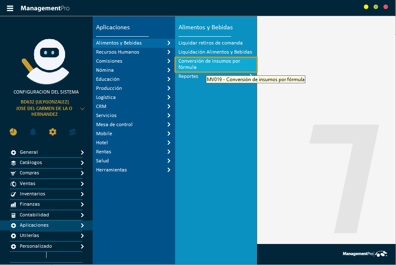Open the Mesa de control submenu
Screen dimensions: 396x265
point(134,124)
